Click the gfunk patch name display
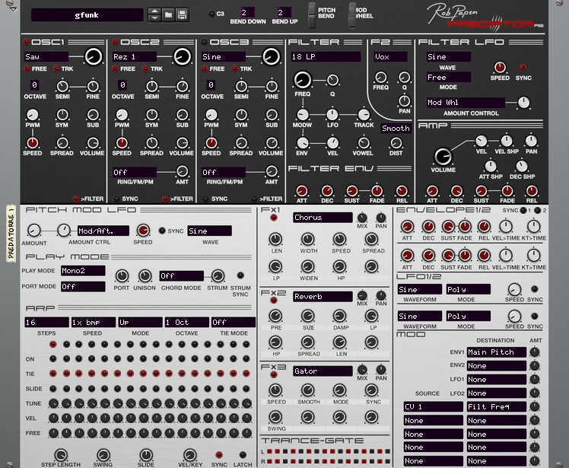The width and height of the screenshot is (569, 468). pyautogui.click(x=87, y=15)
